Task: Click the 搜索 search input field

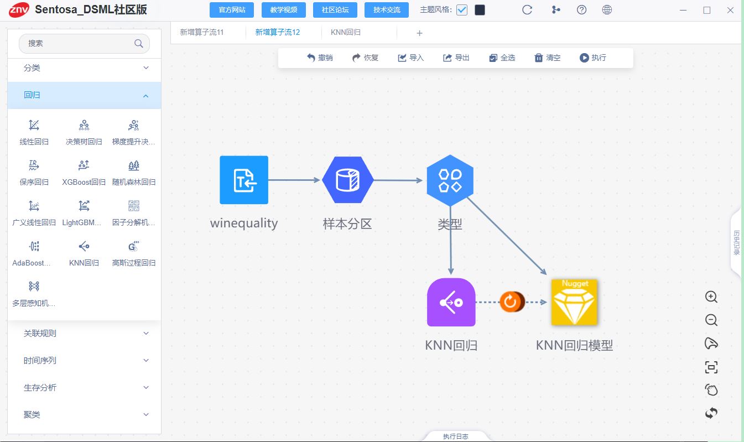Action: (x=84, y=43)
